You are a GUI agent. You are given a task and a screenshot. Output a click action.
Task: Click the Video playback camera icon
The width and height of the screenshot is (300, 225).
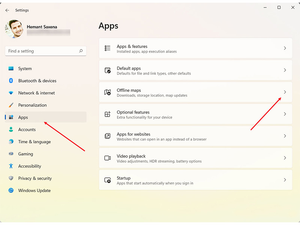click(107, 158)
